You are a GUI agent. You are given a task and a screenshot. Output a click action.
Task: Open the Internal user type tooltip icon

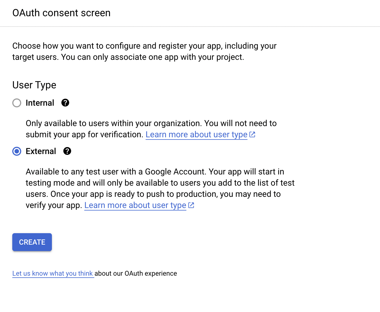(x=65, y=103)
